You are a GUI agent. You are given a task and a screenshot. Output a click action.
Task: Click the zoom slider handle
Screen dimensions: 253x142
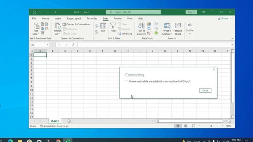pos(211,126)
